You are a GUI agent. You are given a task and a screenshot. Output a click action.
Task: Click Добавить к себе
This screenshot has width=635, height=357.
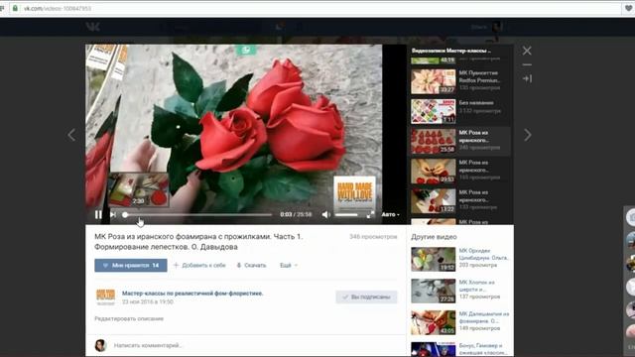coord(199,265)
